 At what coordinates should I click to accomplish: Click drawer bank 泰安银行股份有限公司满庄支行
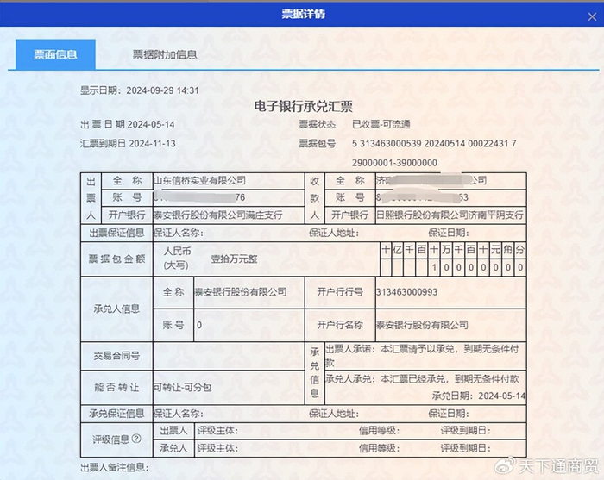(218, 215)
